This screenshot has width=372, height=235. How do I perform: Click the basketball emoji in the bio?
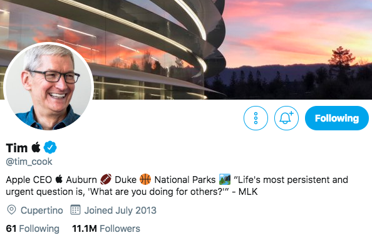[x=145, y=179]
